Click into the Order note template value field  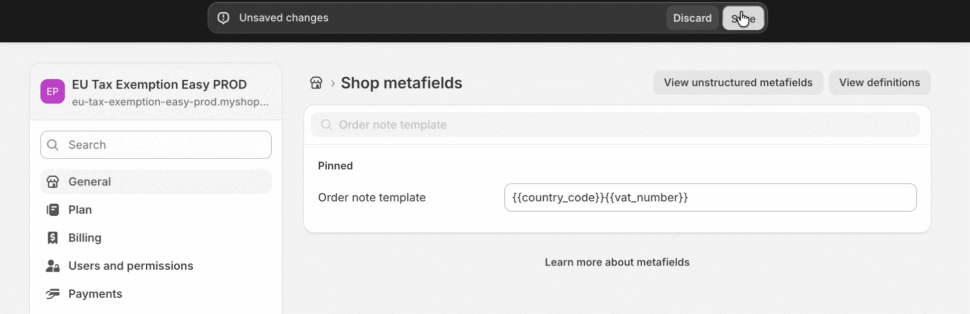tap(710, 198)
